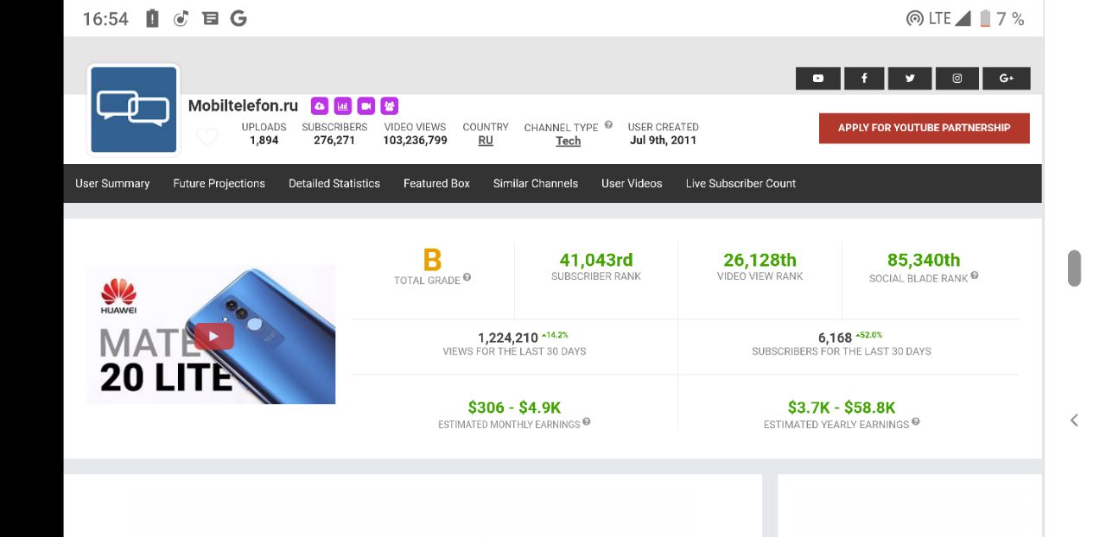Click the Mobiltelefon.ru channel name
Image resolution: width=1106 pixels, height=537 pixels.
tap(243, 105)
